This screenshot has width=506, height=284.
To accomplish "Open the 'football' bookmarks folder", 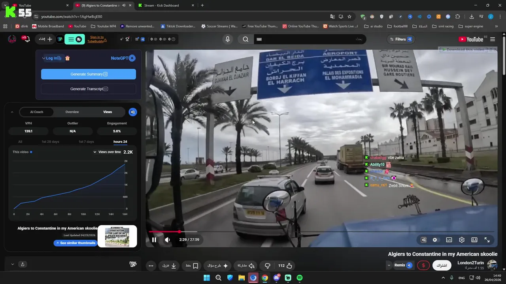I will coord(397,26).
